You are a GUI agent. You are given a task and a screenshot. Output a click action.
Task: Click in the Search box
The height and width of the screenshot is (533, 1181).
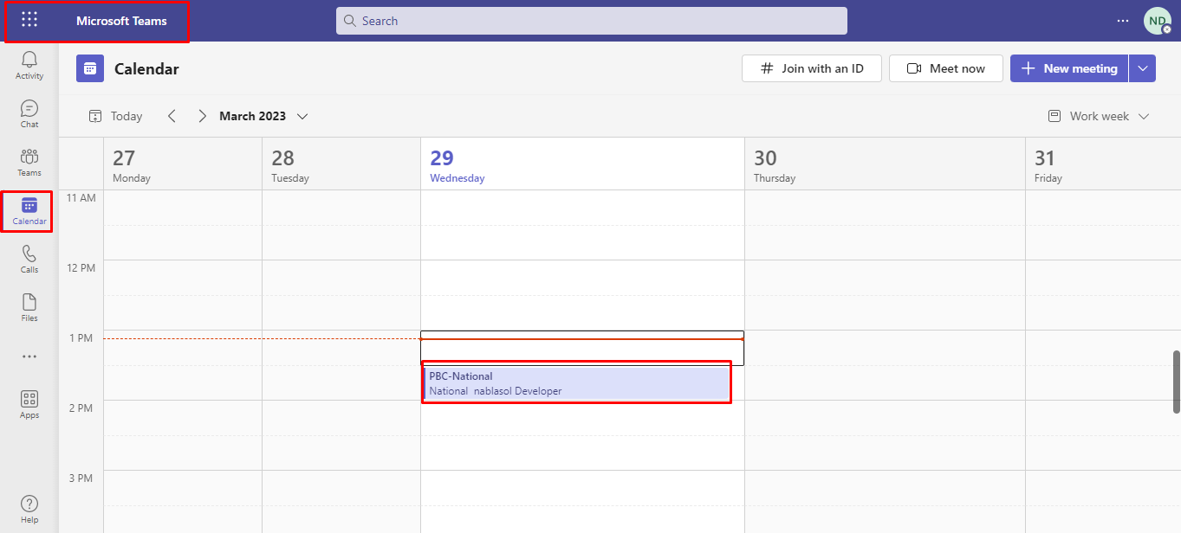coord(592,21)
